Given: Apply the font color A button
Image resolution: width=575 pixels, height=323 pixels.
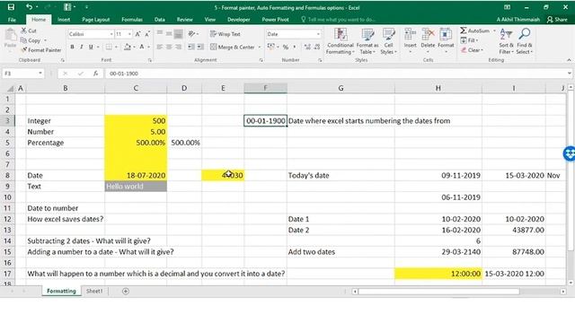Looking at the screenshot, I should [142, 47].
